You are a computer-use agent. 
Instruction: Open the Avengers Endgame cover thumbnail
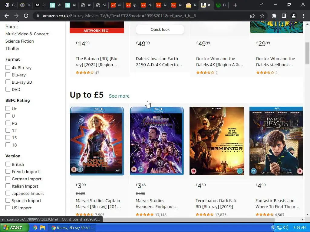click(x=157, y=141)
